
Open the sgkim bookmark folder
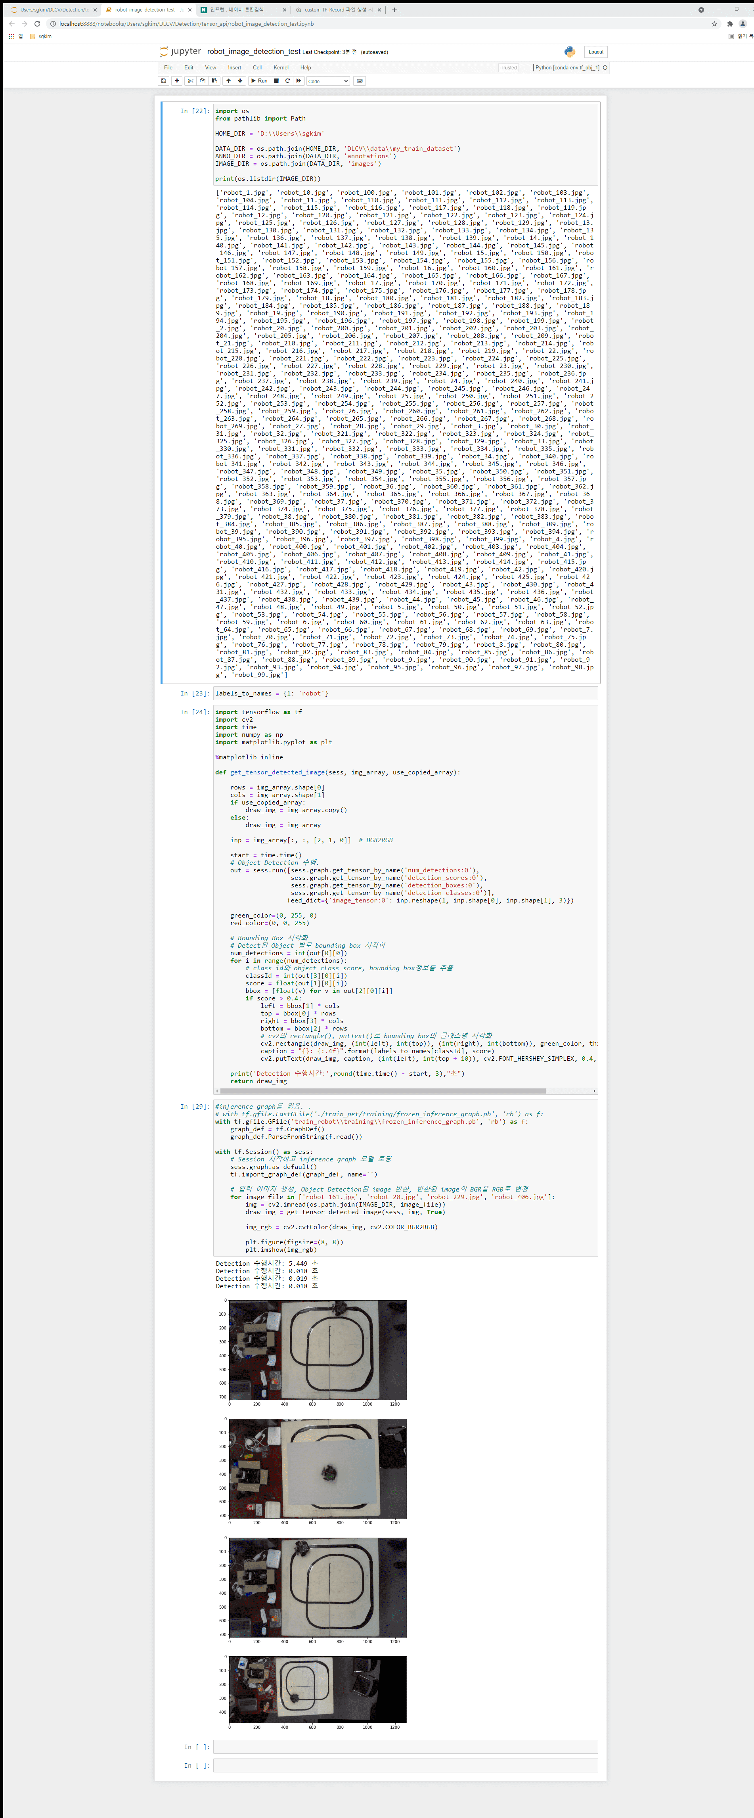(x=41, y=36)
